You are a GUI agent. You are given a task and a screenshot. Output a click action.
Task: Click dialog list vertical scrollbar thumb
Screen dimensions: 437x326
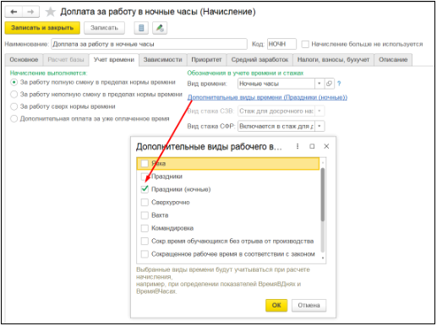(323, 194)
